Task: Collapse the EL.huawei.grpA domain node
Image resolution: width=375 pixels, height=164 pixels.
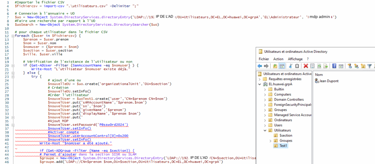Action: [x=260, y=84]
